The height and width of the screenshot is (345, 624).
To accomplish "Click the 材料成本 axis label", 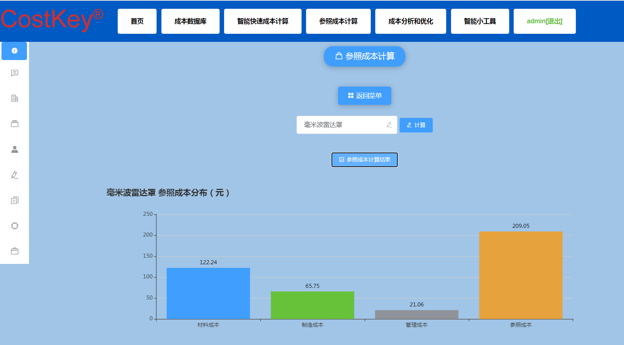I will coord(208,325).
